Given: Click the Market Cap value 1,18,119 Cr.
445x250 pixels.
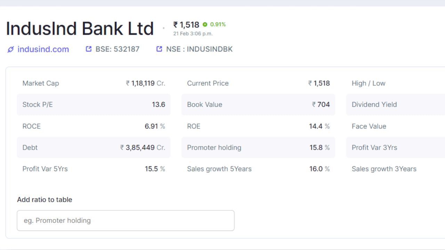Looking at the screenshot, I should point(146,83).
